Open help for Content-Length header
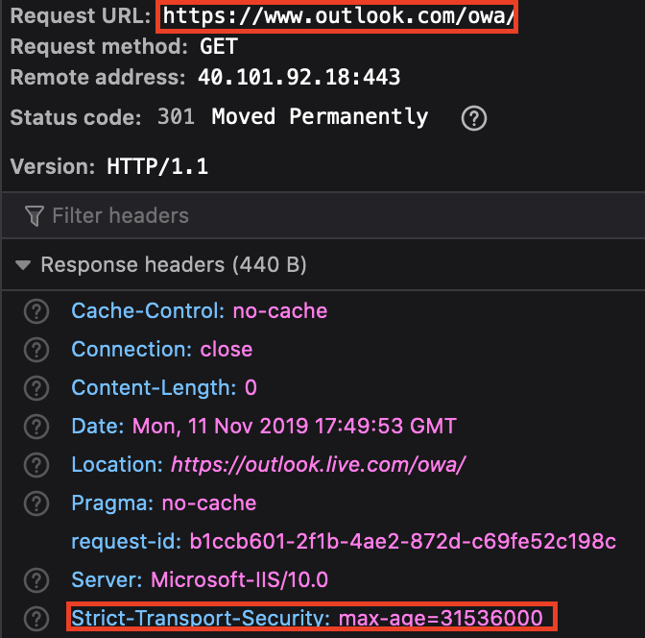This screenshot has width=645, height=638. click(36, 388)
